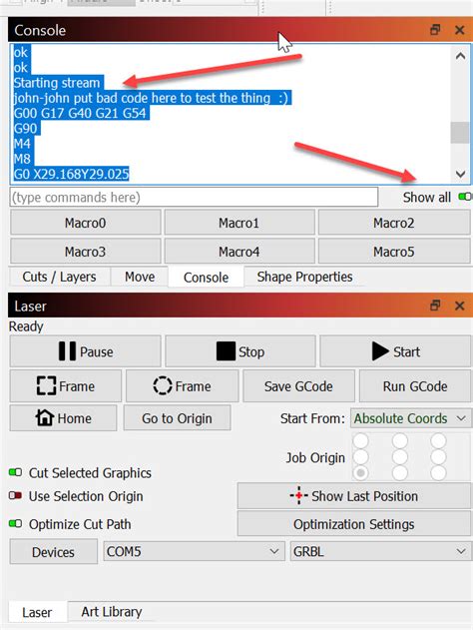Open the Start From dropdown
Image resolution: width=473 pixels, height=630 pixels.
410,418
